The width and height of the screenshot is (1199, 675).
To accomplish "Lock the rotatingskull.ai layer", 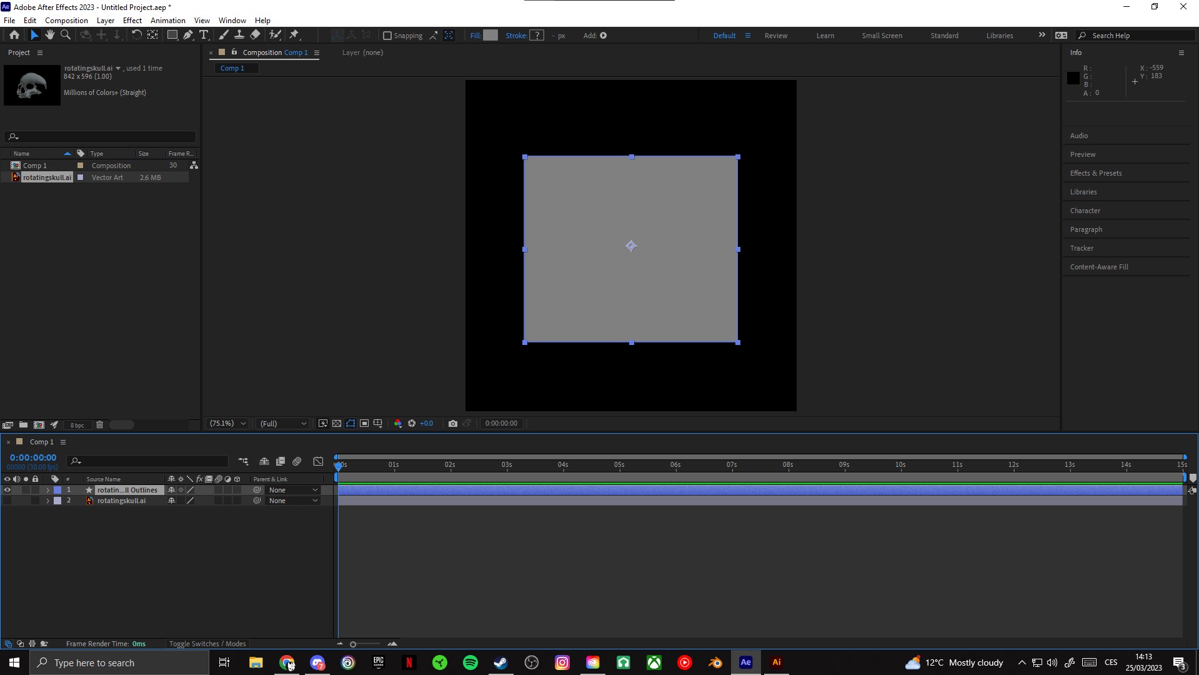I will (x=36, y=501).
